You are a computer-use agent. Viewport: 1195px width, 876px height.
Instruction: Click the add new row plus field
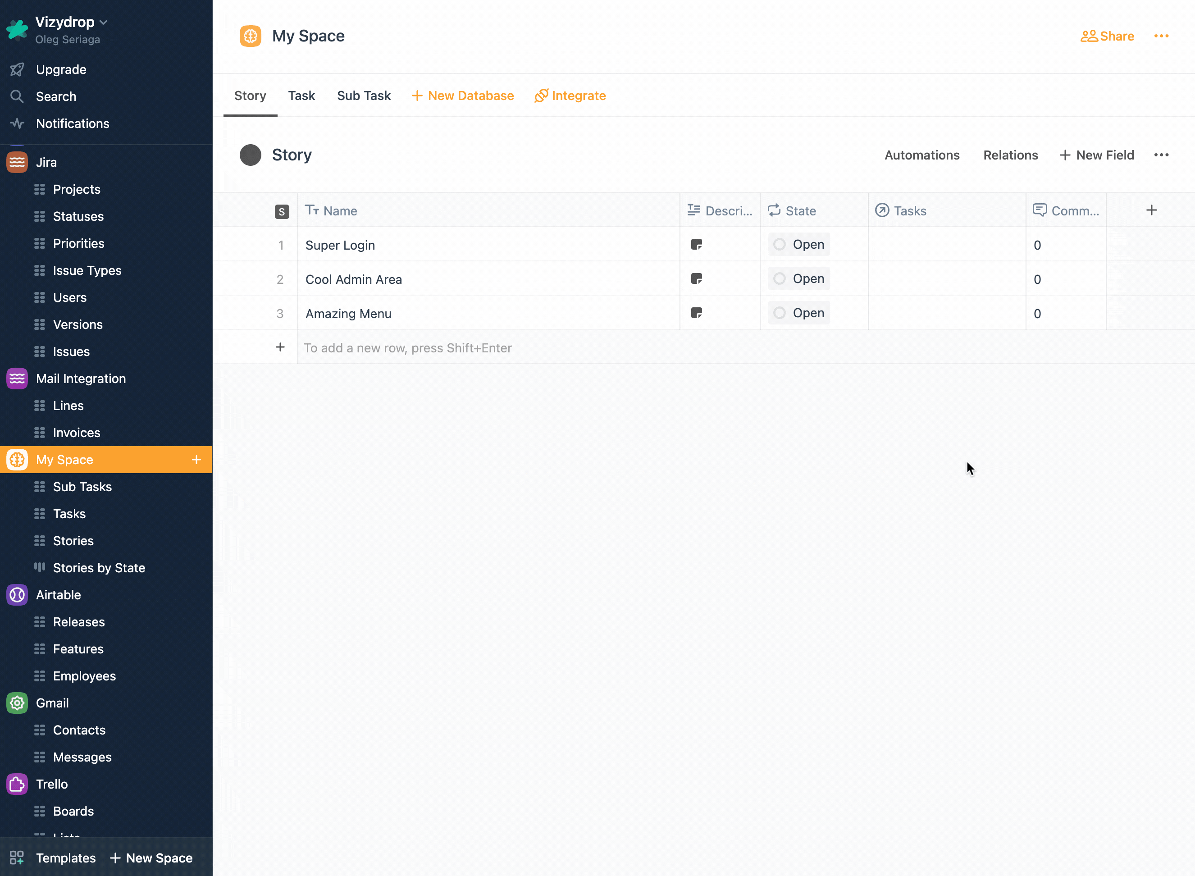click(x=280, y=347)
